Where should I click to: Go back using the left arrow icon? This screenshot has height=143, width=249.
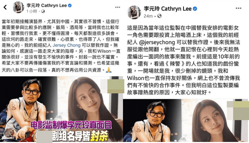(x=5, y=7)
